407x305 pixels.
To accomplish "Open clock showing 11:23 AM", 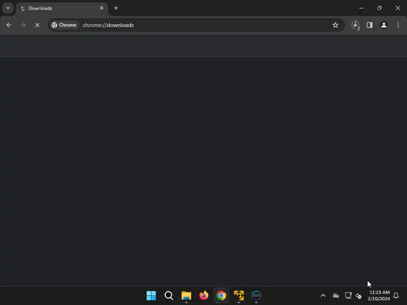I will pyautogui.click(x=379, y=295).
